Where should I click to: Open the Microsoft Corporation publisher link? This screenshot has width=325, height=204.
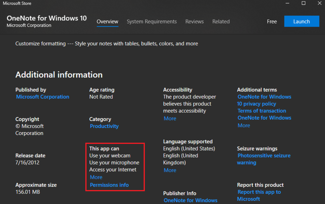43,97
